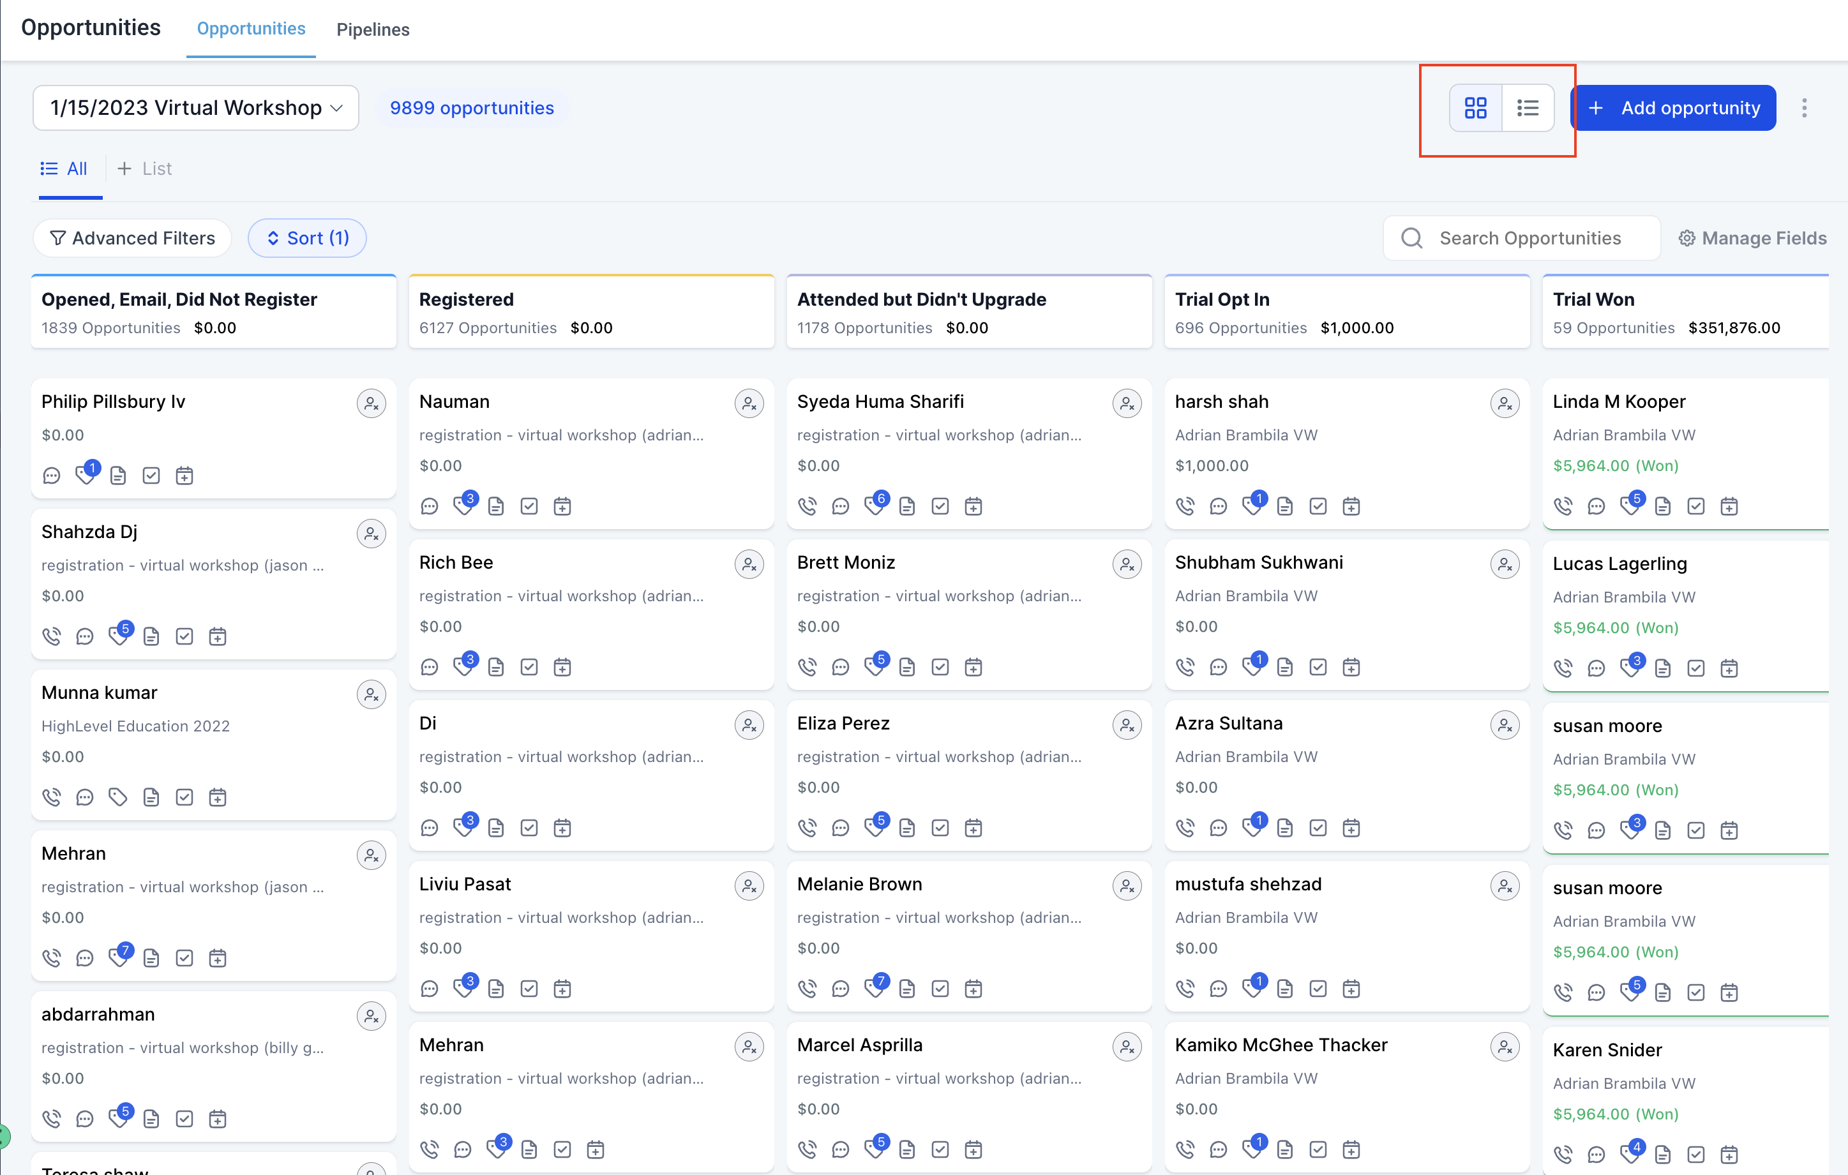Open tags on Philip Pillsbury Iv card

tap(85, 475)
